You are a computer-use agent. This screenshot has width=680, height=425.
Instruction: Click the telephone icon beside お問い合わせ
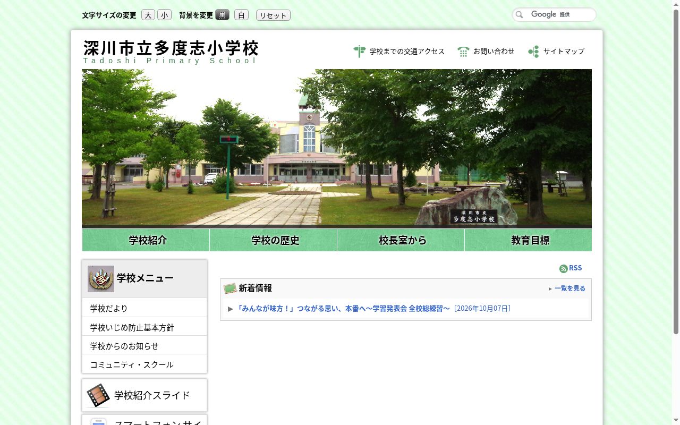(x=463, y=52)
